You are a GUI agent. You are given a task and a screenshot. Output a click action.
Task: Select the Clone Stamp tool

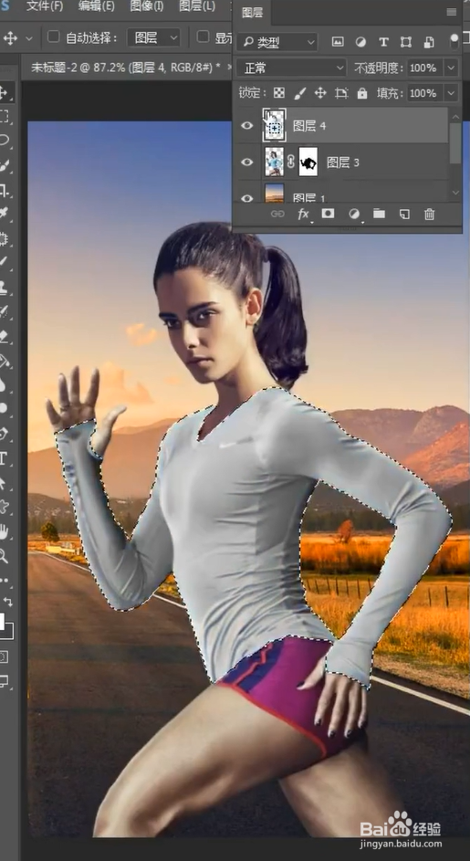pos(4,287)
